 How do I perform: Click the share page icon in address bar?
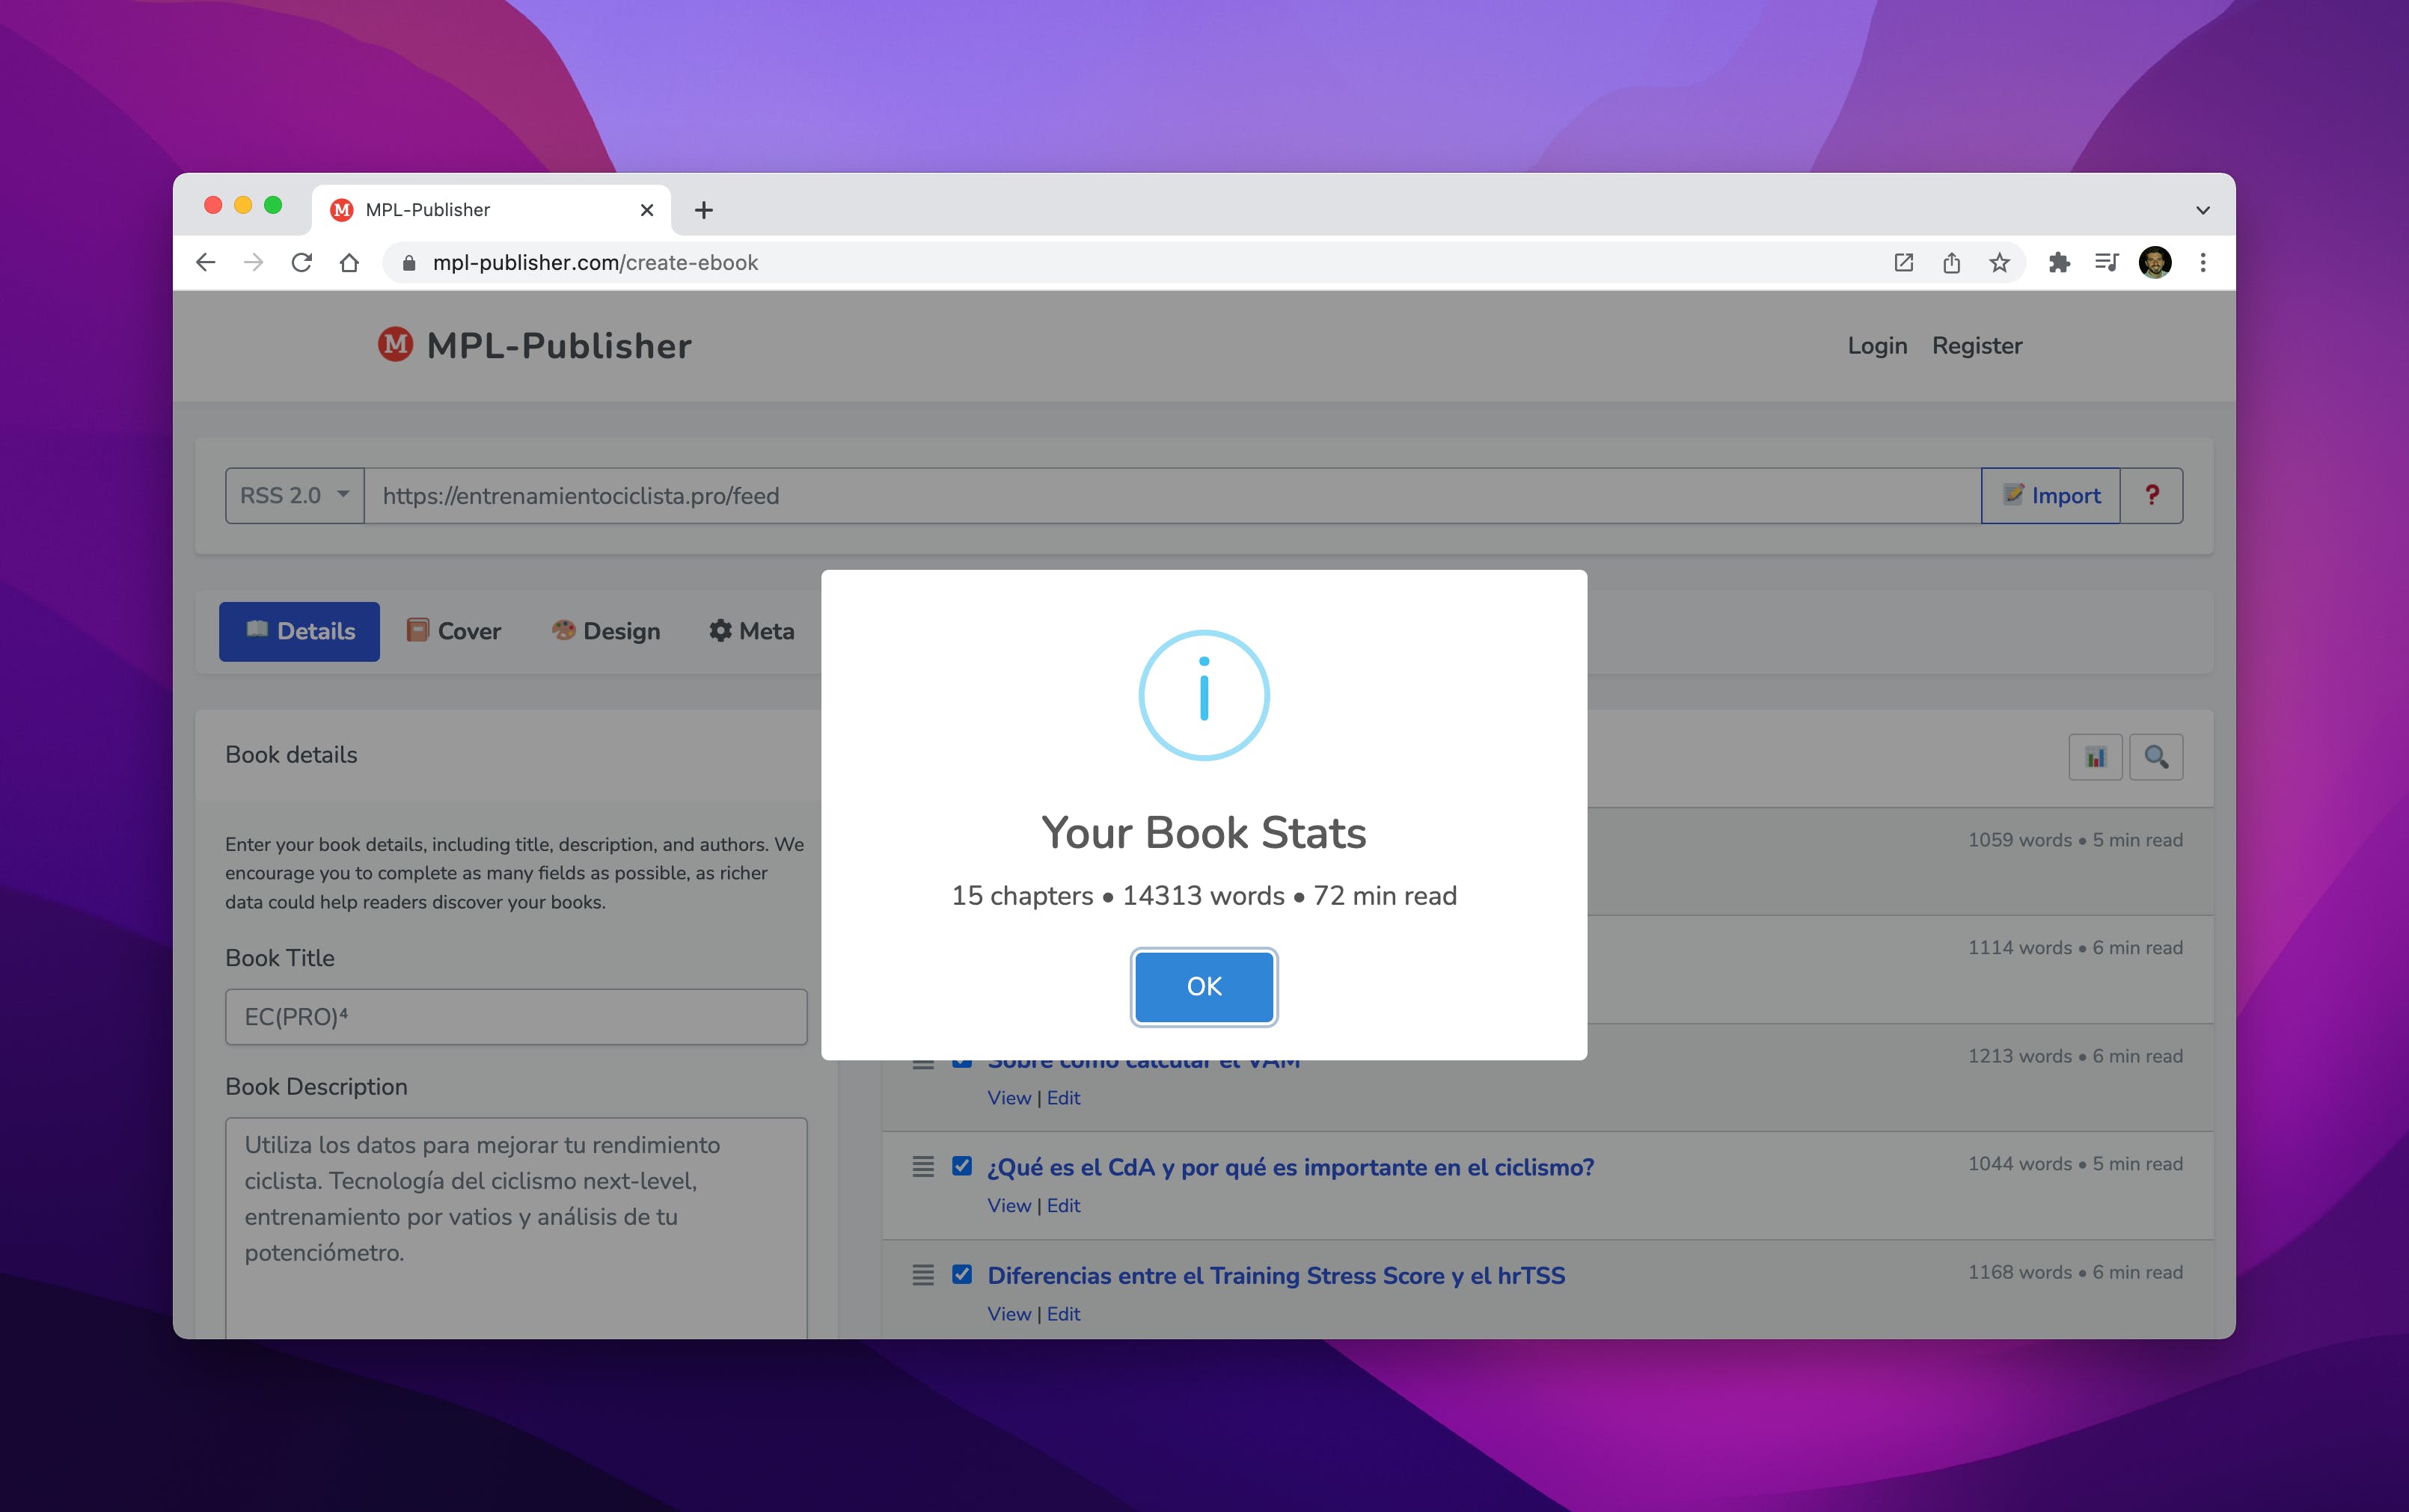(x=1951, y=263)
